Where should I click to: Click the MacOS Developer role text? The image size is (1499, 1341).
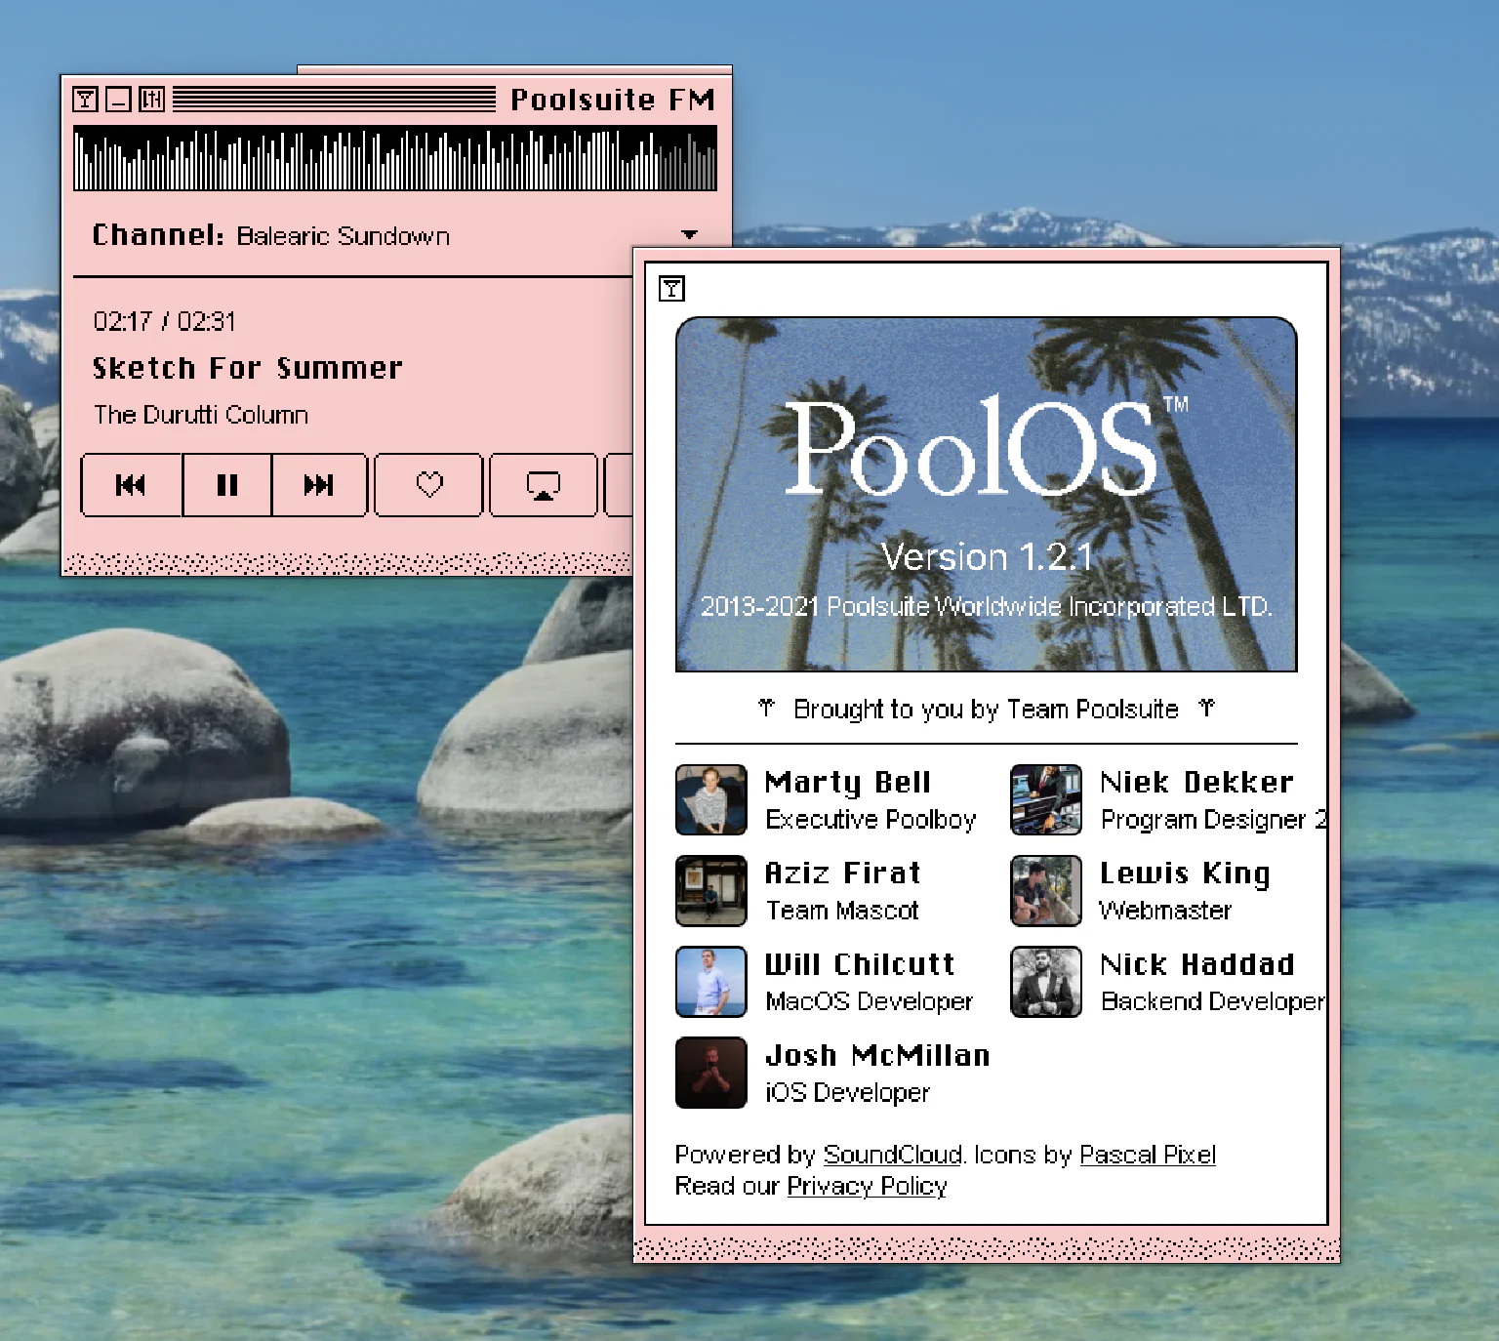(x=870, y=1001)
